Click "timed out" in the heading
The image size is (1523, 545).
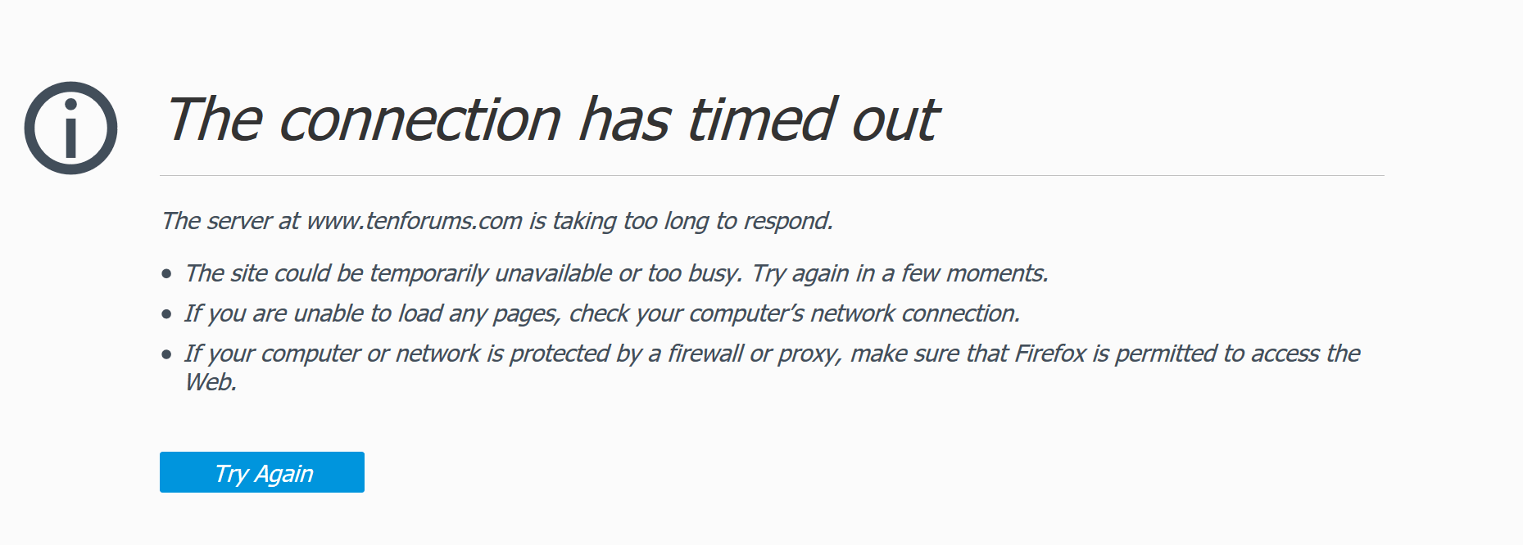[x=811, y=120]
